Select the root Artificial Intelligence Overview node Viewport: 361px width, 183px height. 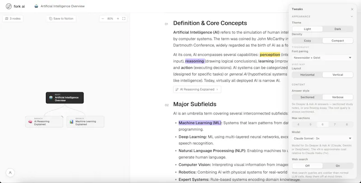click(x=65, y=98)
